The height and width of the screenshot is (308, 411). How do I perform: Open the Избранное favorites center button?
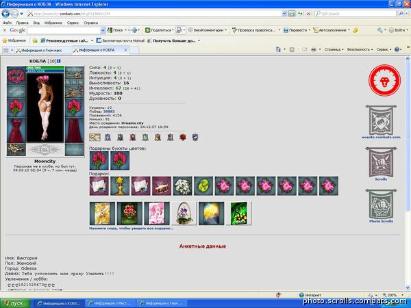tap(14, 41)
